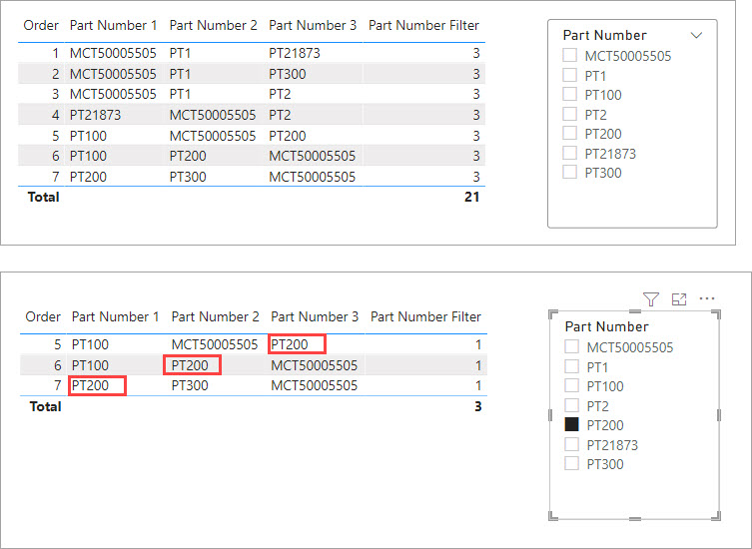Sort the upper table by Part Number Filter header
This screenshot has width=752, height=549.
423,25
